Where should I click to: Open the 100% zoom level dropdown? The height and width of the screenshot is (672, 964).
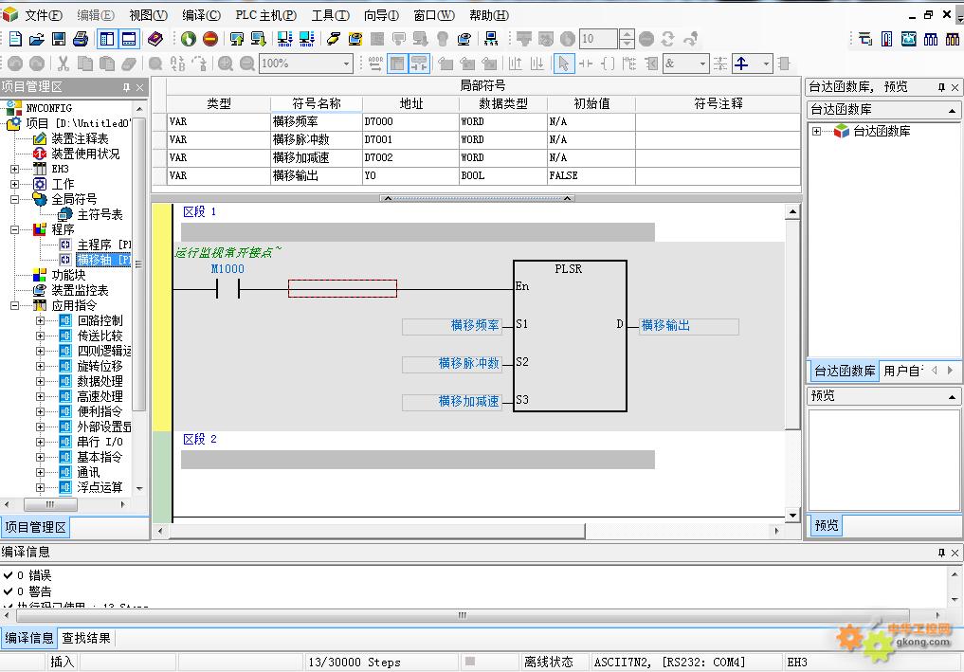pos(346,64)
